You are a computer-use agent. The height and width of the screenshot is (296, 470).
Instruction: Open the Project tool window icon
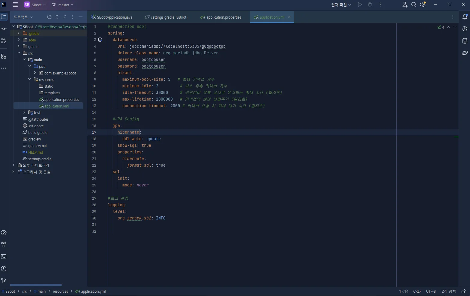4,17
